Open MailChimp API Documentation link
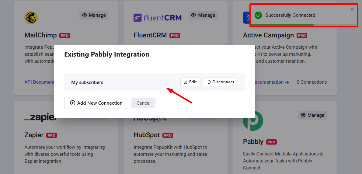This screenshot has height=174, width=362. tap(39, 82)
